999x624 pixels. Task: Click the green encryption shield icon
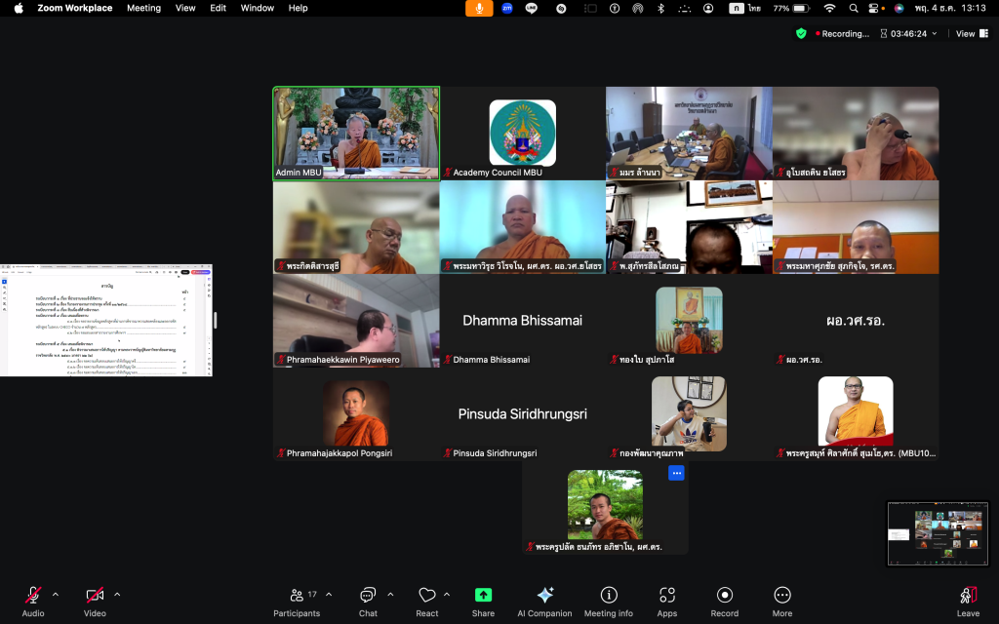[801, 33]
